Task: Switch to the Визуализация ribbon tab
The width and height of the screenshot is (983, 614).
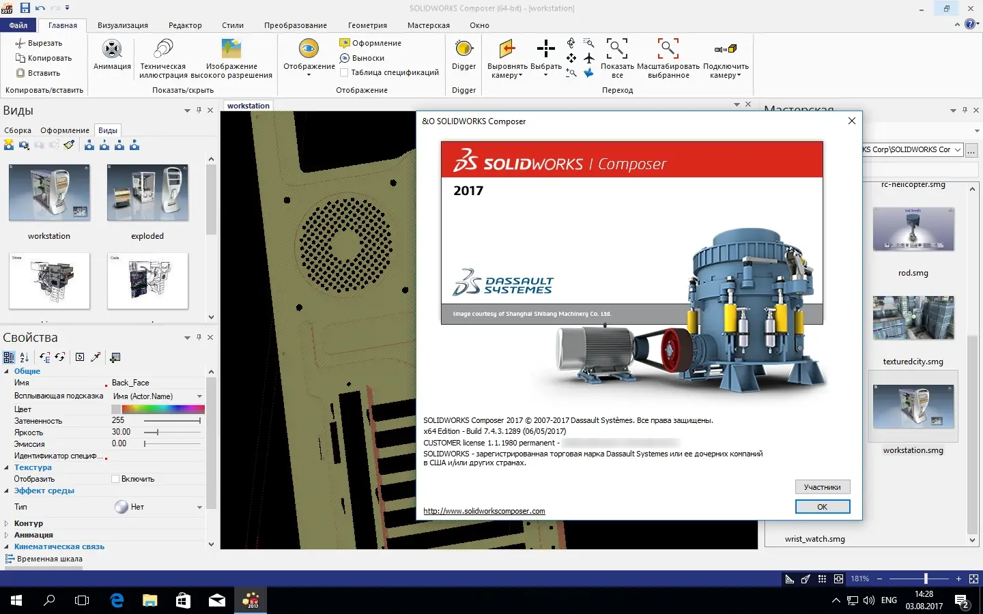Action: point(122,25)
